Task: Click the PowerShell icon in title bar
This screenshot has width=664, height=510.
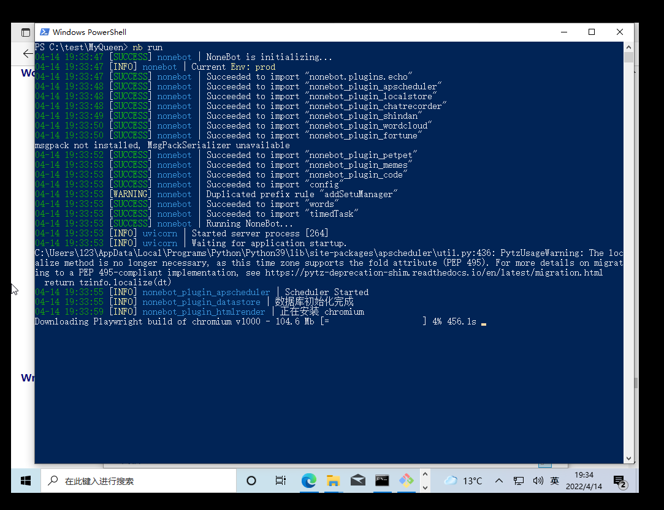Action: coord(45,32)
